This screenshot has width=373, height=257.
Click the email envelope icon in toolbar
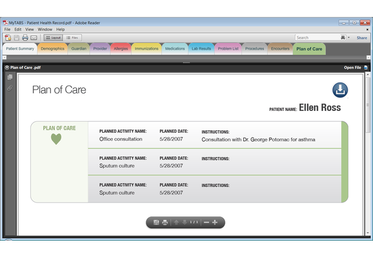(x=34, y=38)
